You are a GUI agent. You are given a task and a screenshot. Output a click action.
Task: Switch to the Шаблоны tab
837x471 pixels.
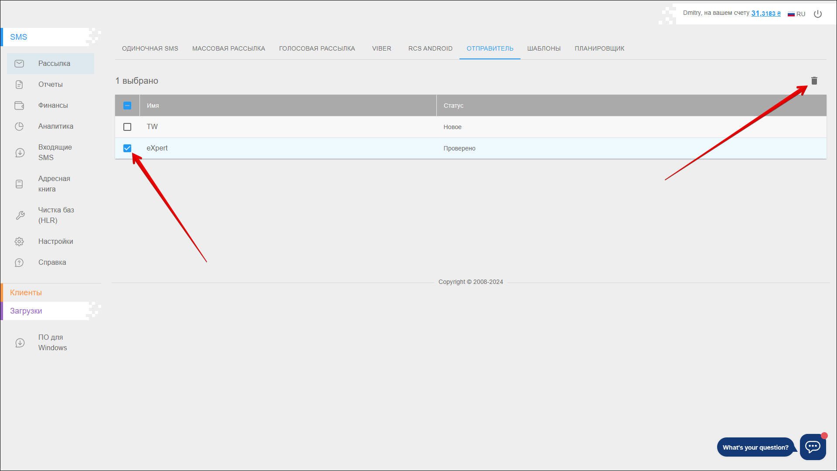point(544,48)
